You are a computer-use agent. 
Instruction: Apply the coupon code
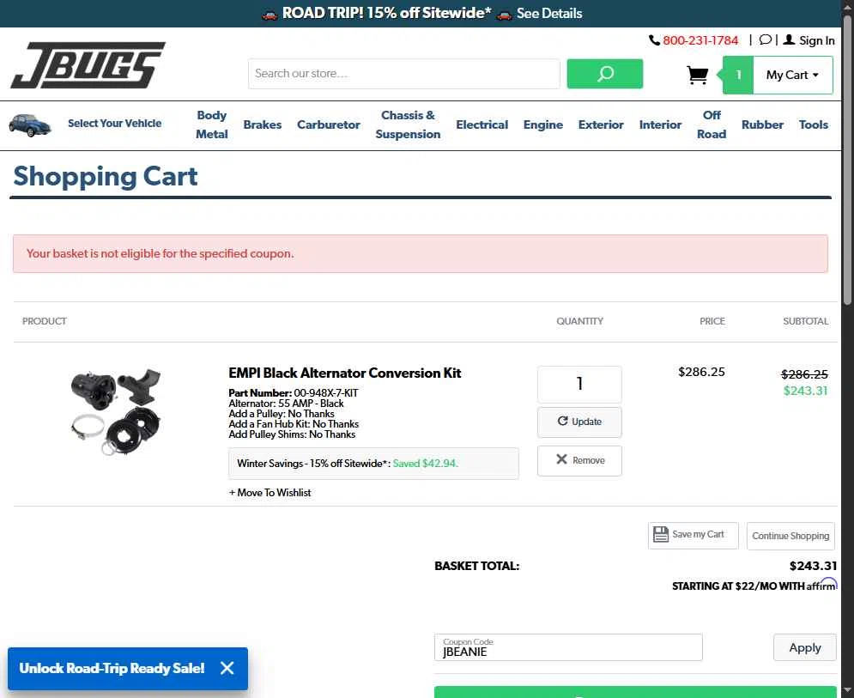[x=804, y=647]
